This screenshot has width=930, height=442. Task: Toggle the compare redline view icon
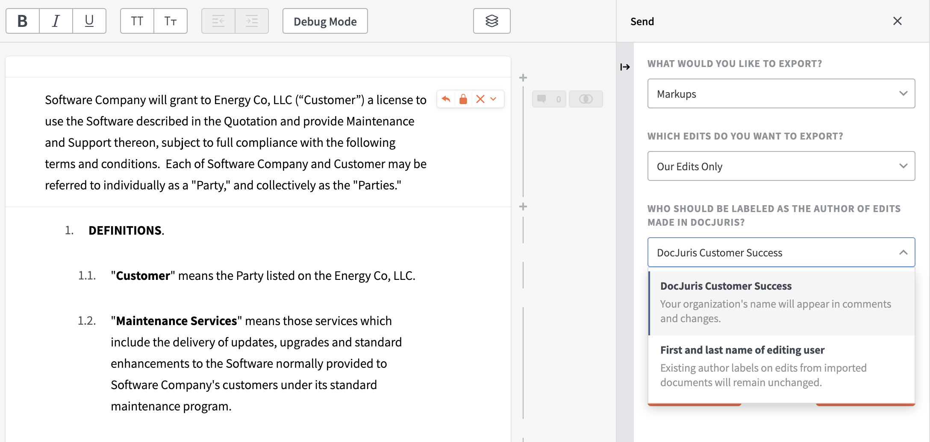point(586,99)
